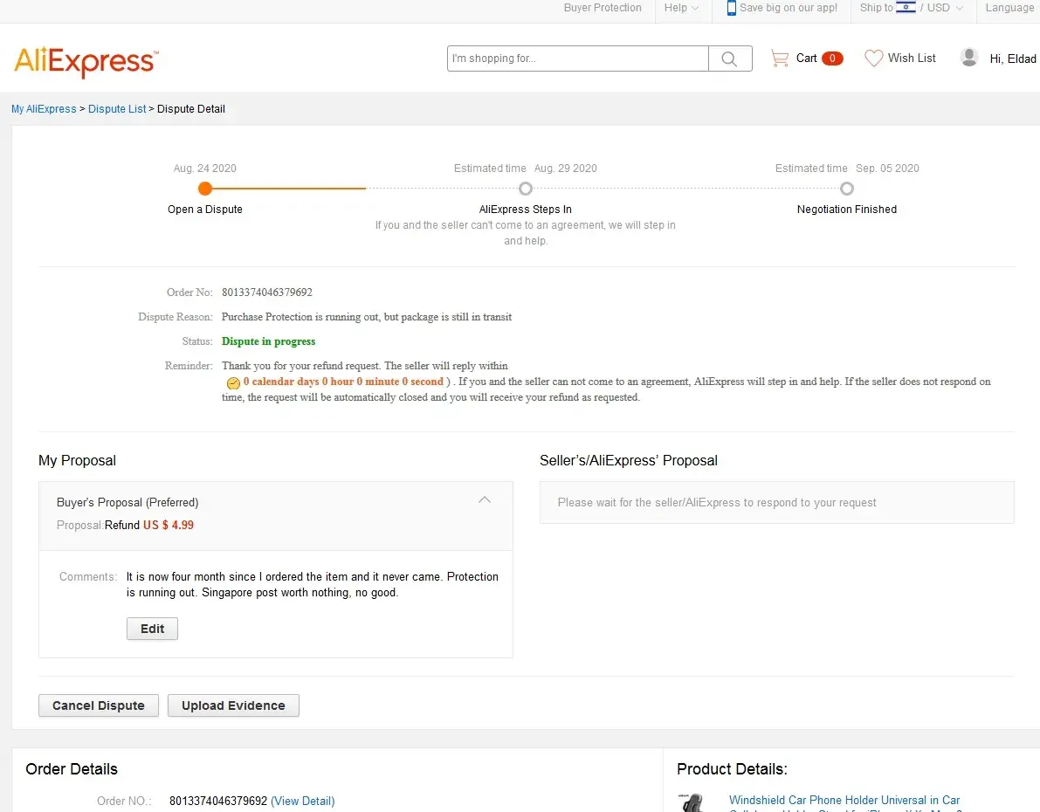
Task: Click the countdown clock icon in reminder
Action: [x=232, y=382]
